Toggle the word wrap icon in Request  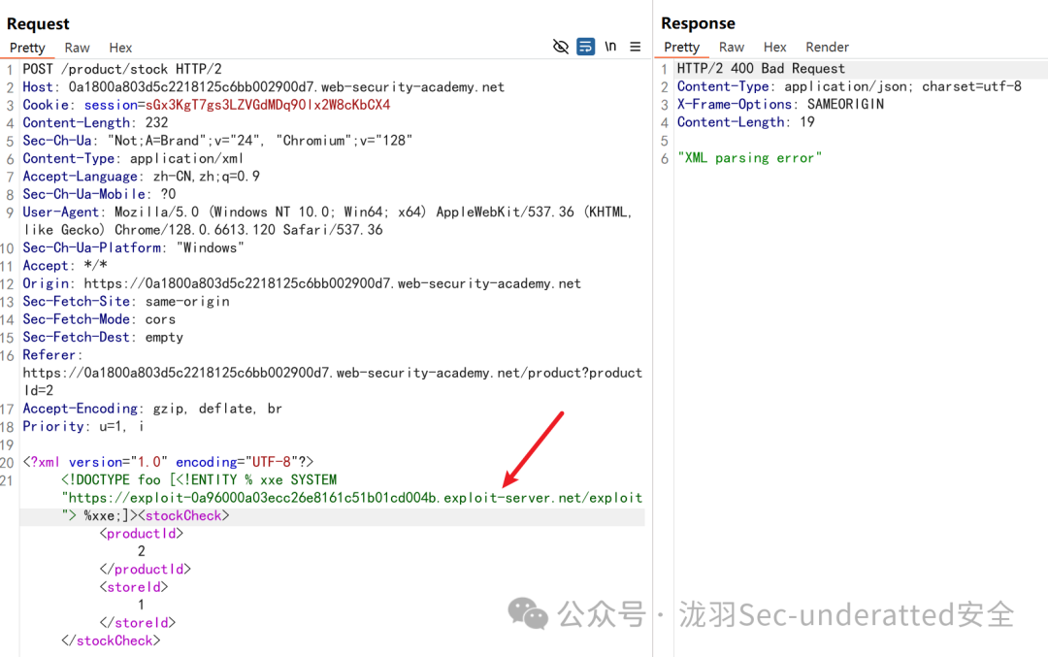pos(585,47)
